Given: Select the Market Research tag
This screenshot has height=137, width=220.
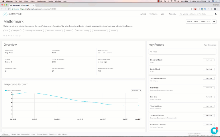Looking at the screenshot, I should click(100, 31).
